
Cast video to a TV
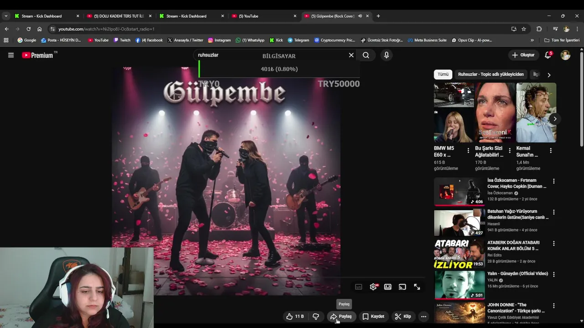coord(402,287)
